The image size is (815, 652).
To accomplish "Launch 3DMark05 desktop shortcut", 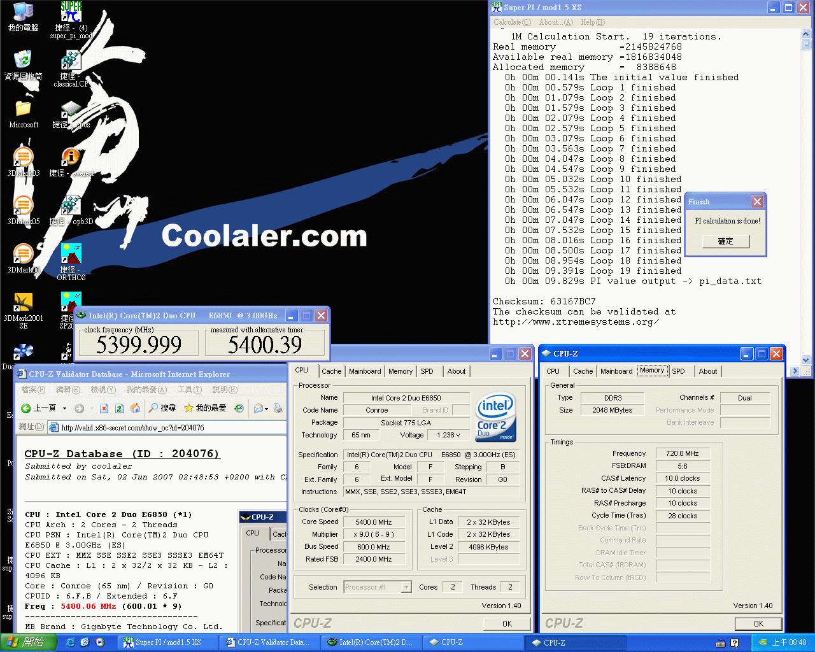I will [24, 210].
